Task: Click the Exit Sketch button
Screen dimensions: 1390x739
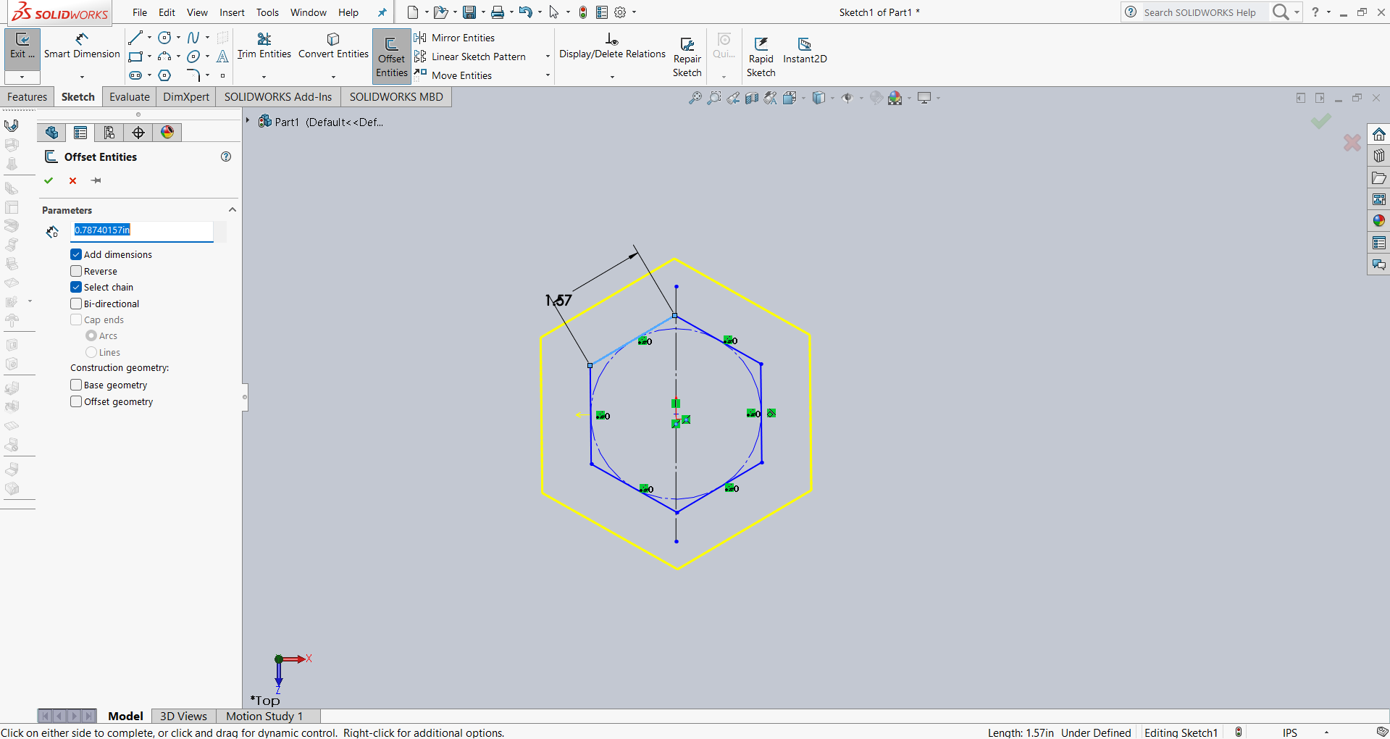Action: tap(22, 47)
